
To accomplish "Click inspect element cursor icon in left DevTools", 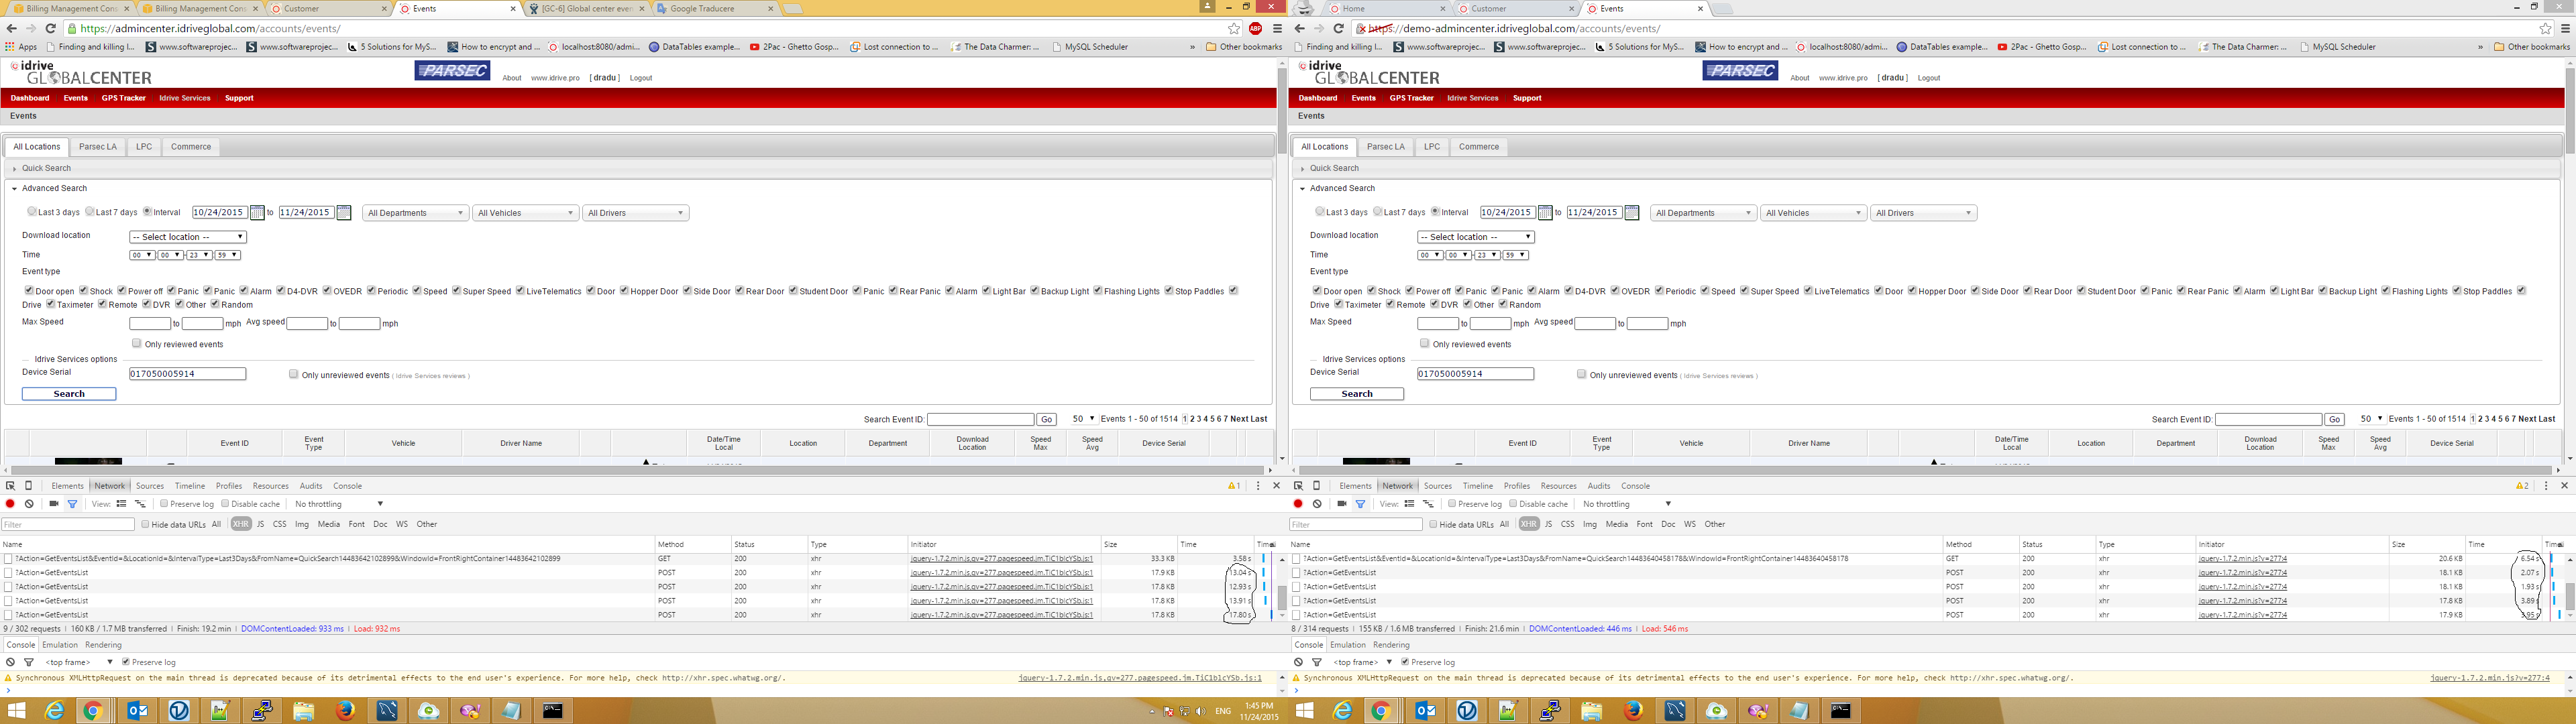I will 10,486.
